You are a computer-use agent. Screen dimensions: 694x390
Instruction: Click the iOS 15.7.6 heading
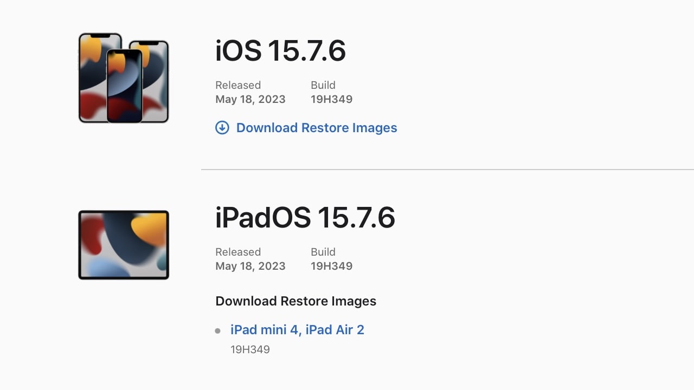click(280, 51)
